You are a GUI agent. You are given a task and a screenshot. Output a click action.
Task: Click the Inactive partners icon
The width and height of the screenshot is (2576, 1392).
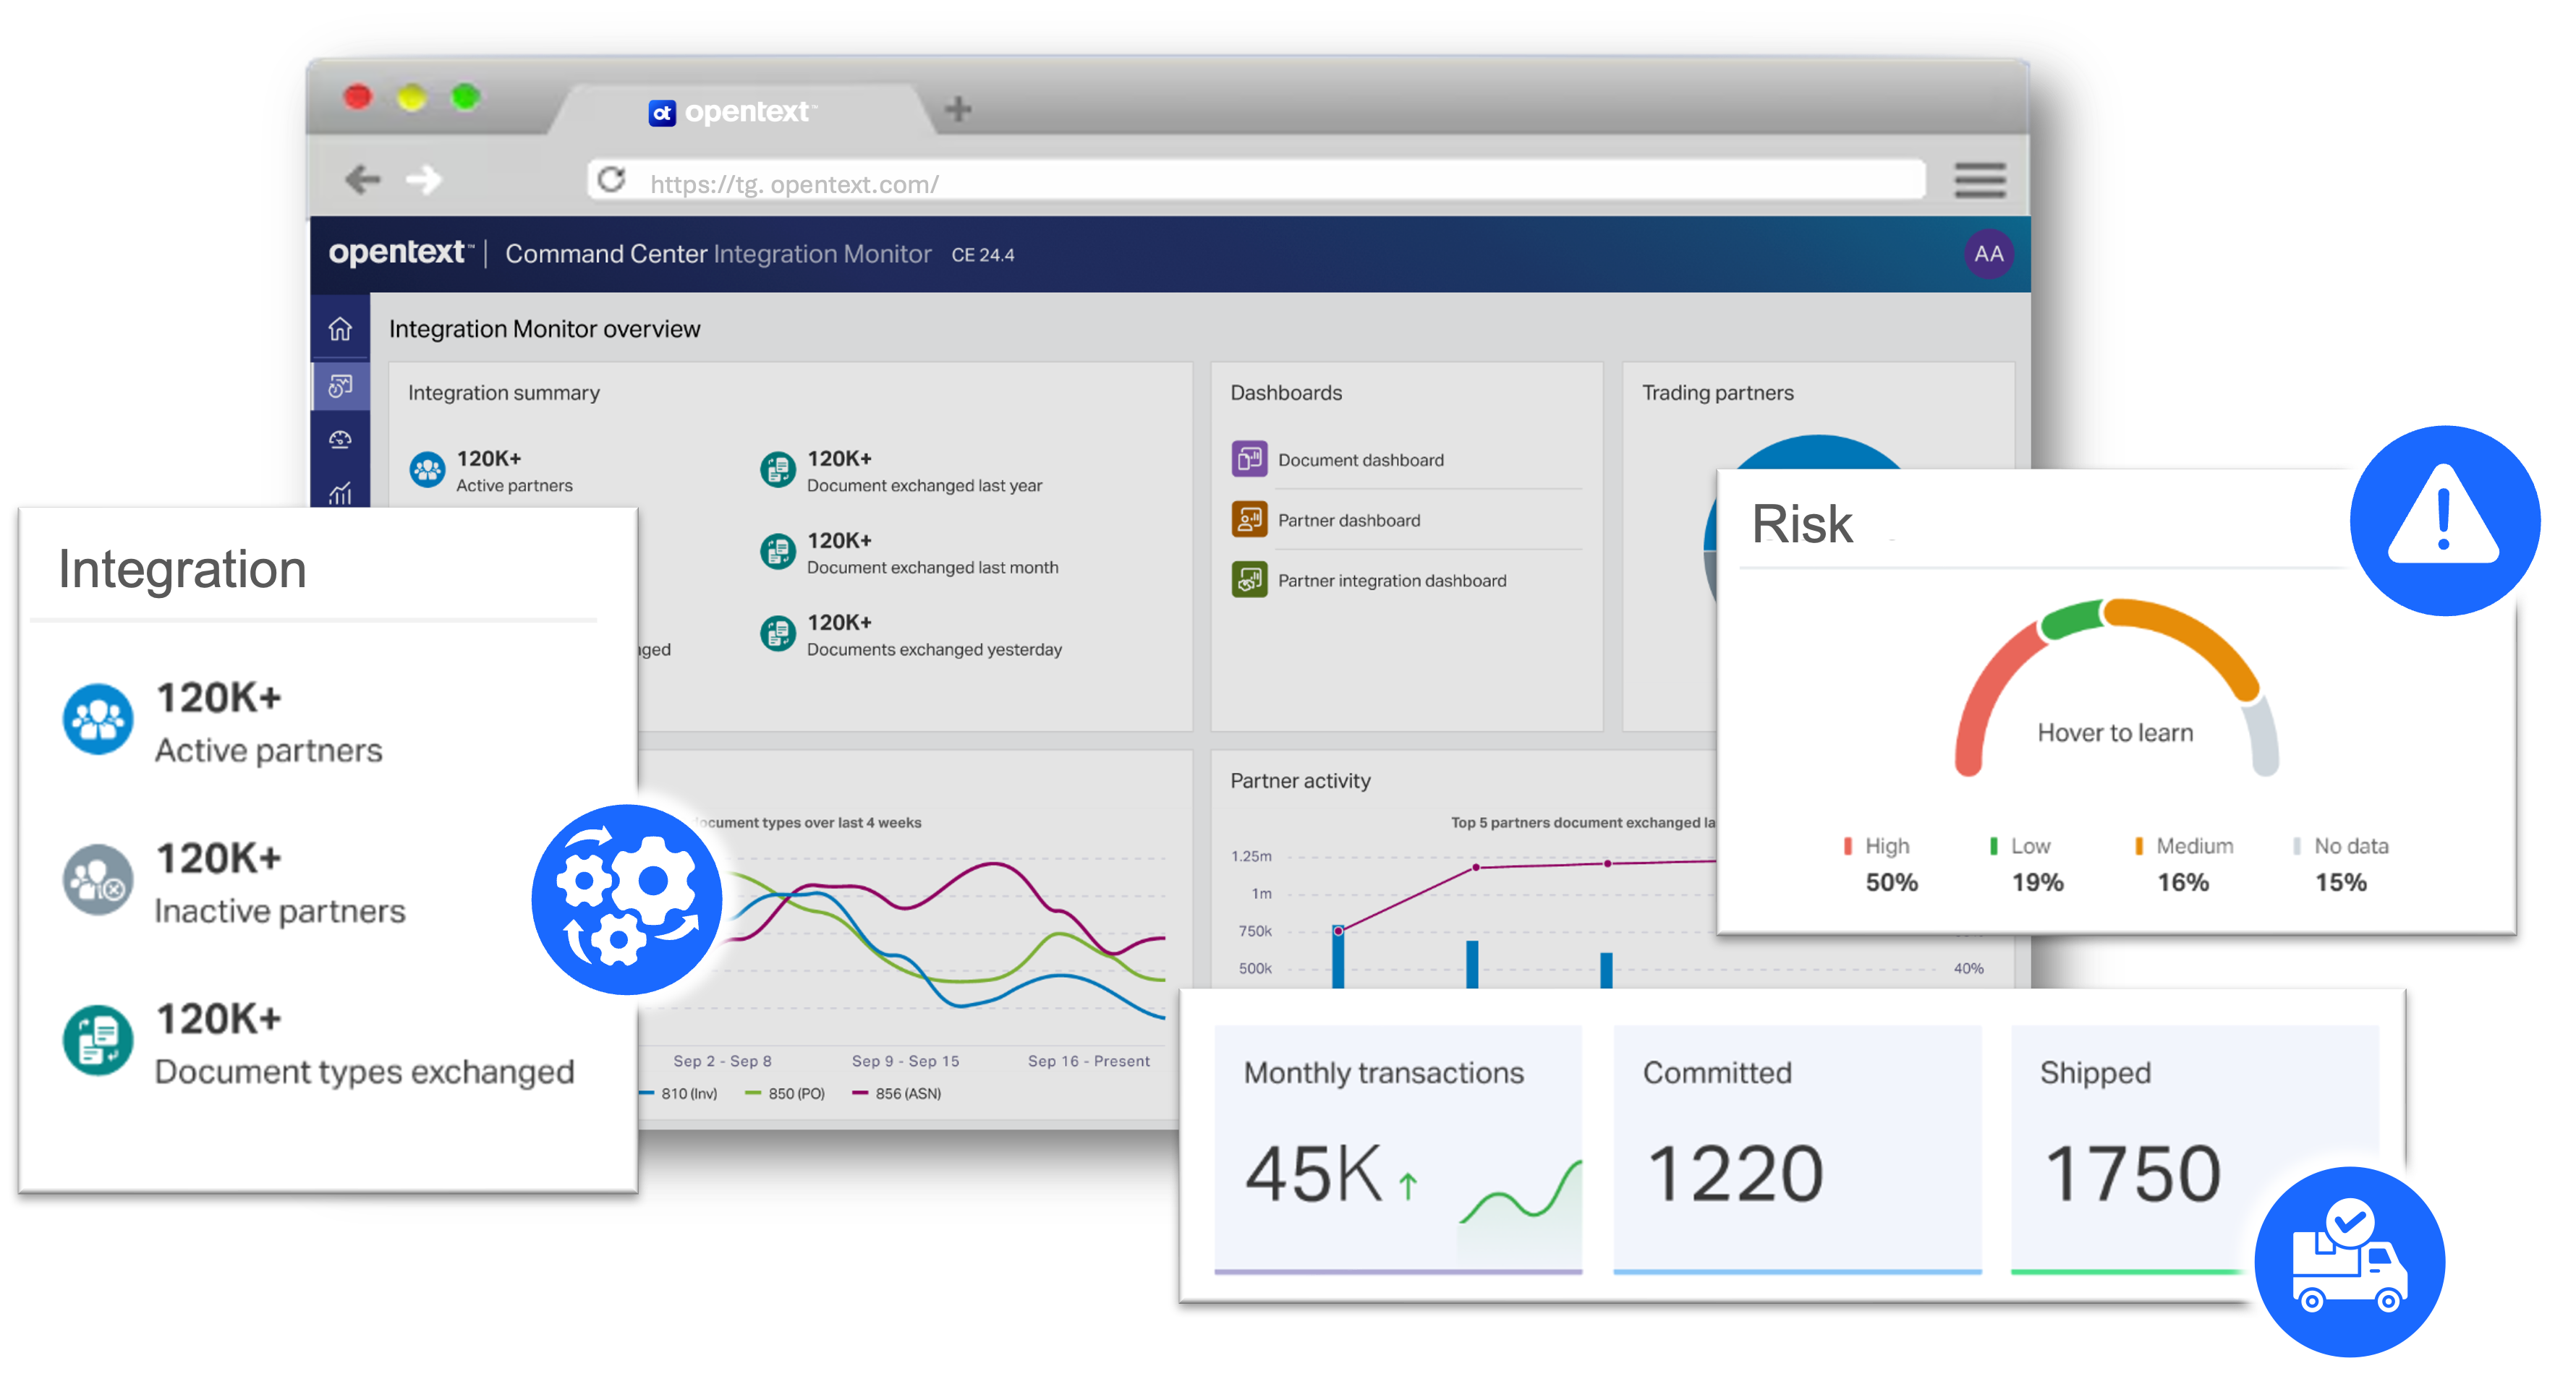pos(97,879)
